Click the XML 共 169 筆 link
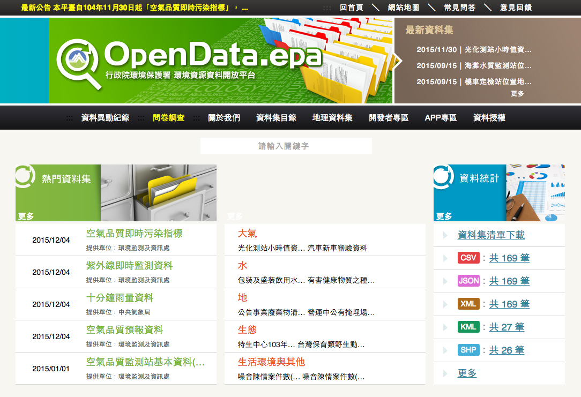581x397 pixels. coord(509,304)
